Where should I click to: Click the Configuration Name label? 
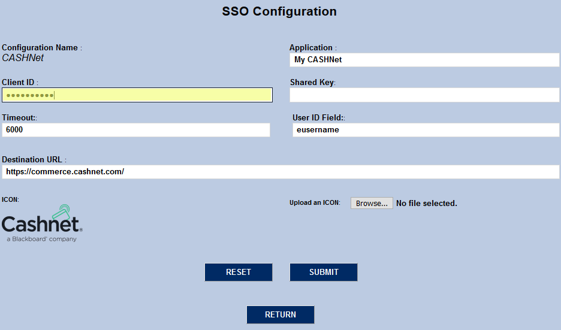(40, 47)
